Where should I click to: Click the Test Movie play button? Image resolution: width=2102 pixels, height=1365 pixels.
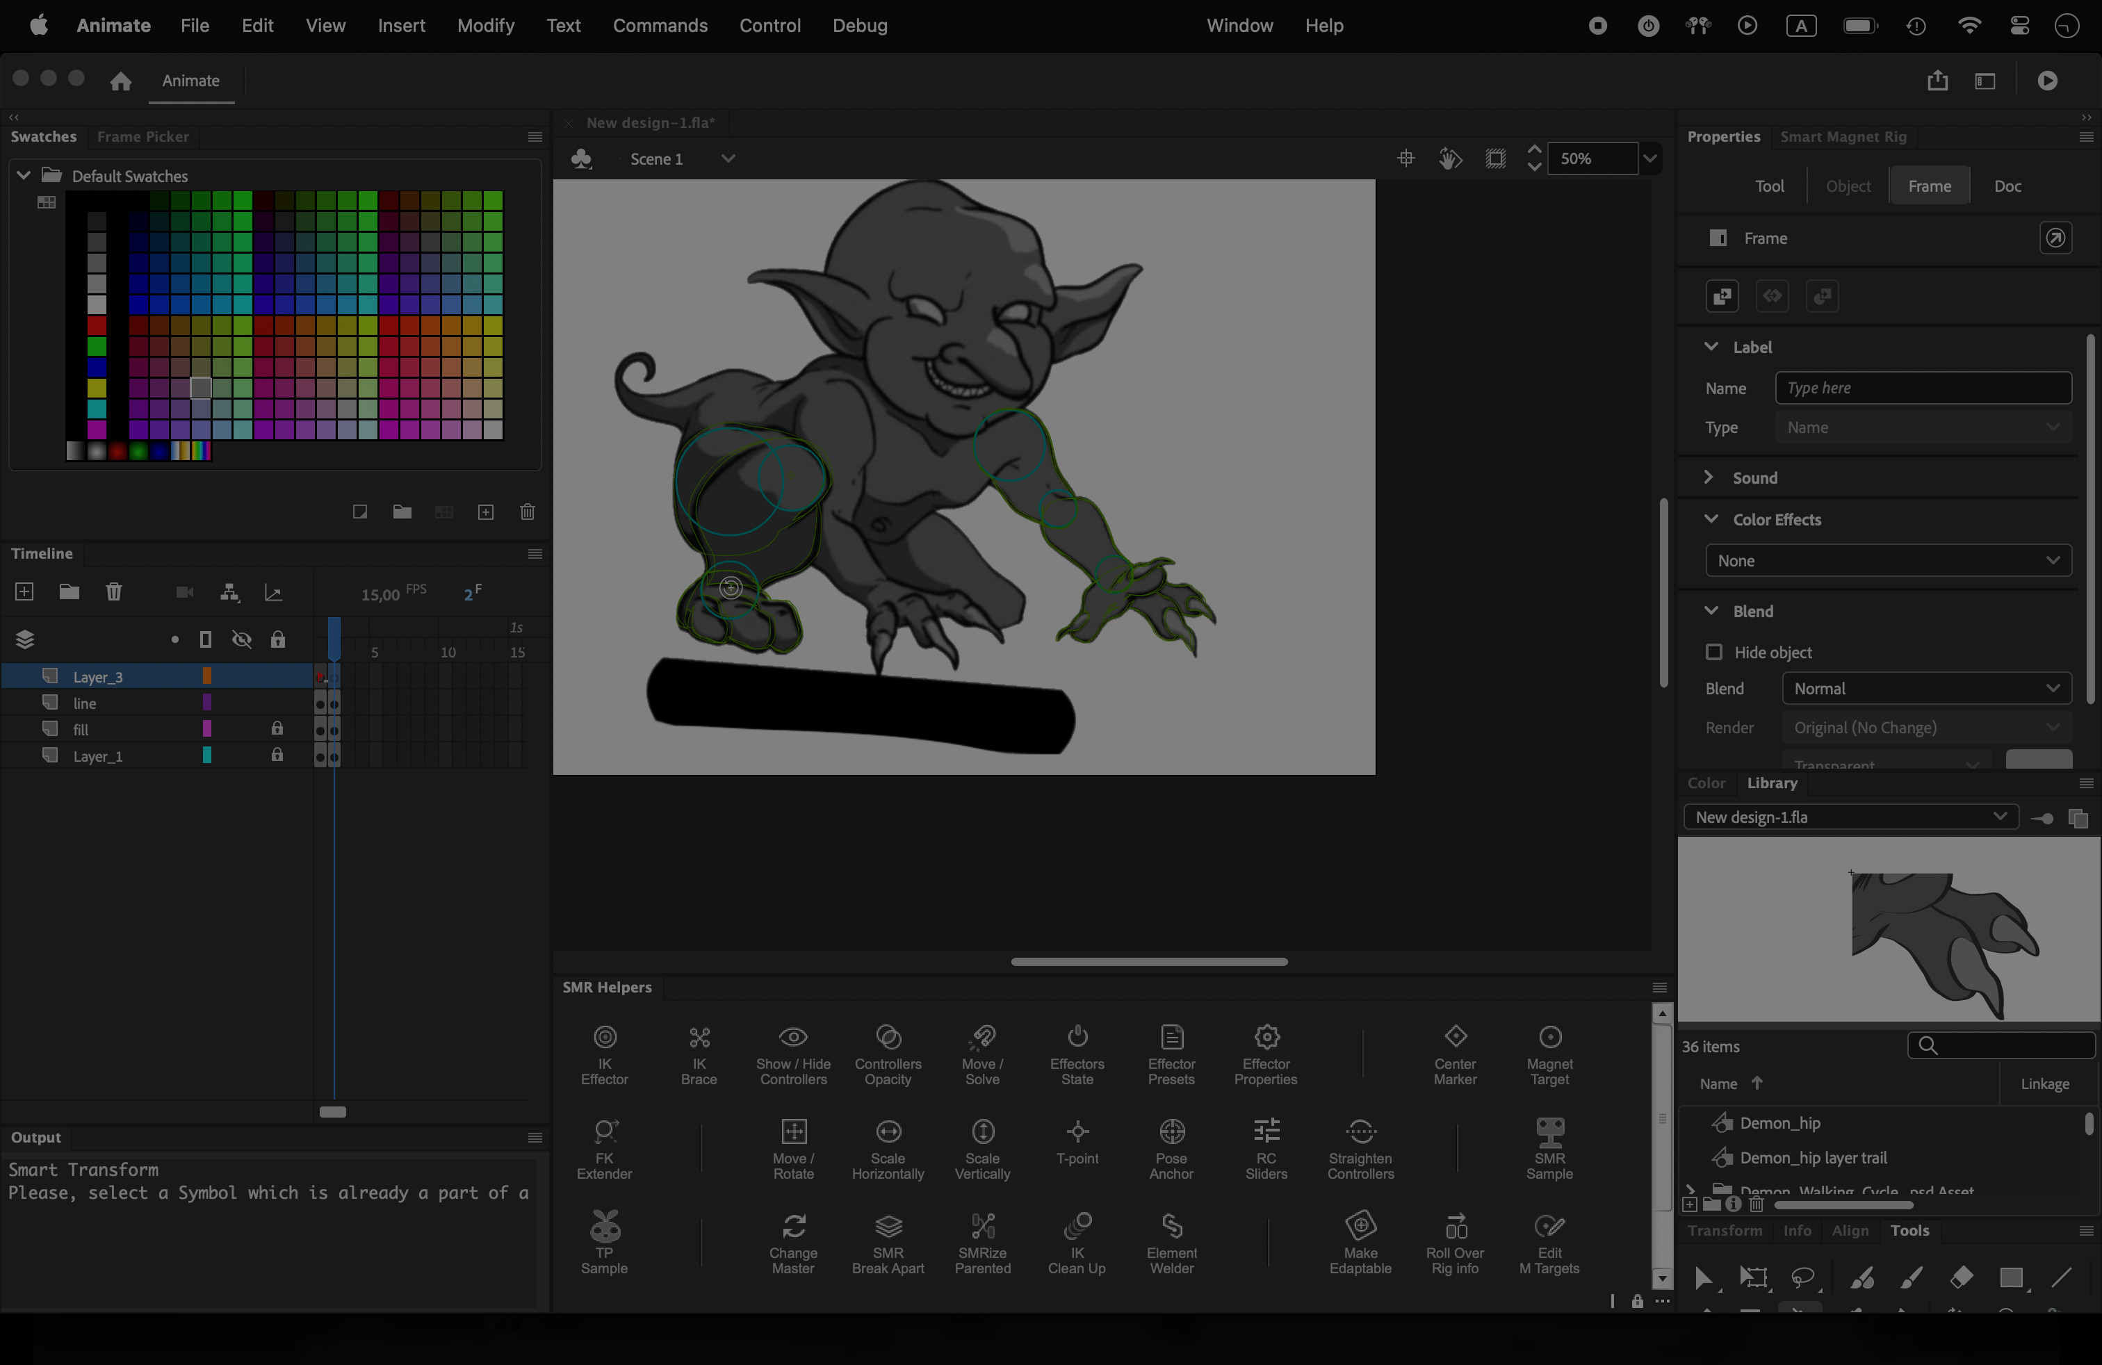click(x=2047, y=81)
